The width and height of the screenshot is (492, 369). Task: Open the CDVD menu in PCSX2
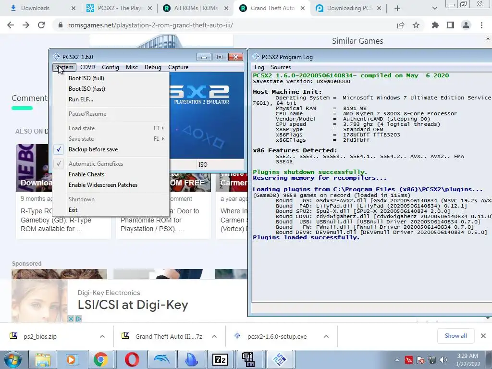click(x=87, y=67)
